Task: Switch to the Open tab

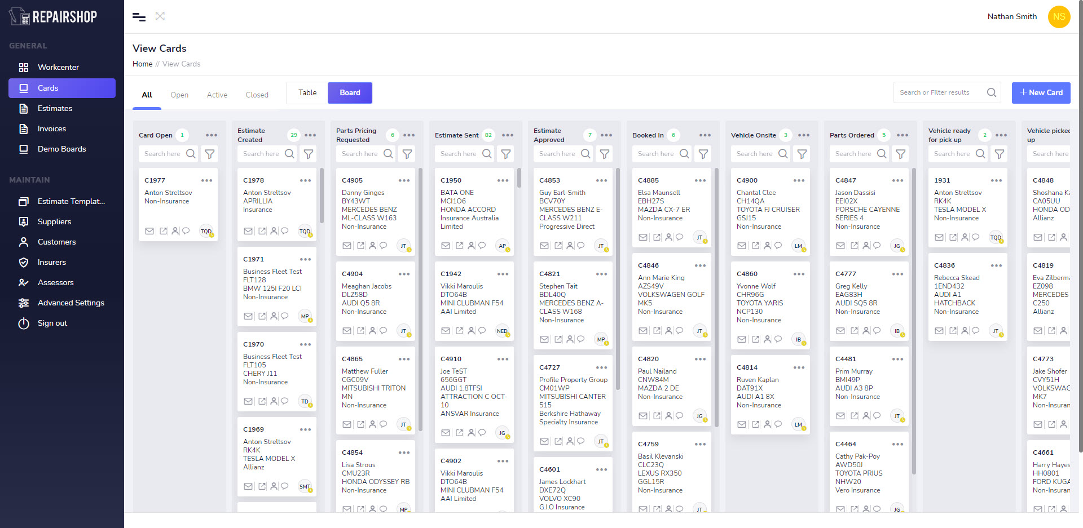Action: [179, 95]
